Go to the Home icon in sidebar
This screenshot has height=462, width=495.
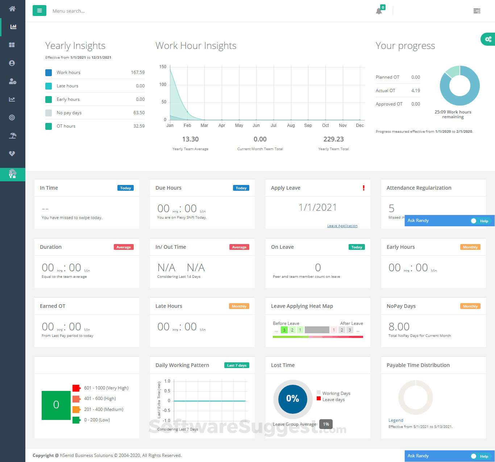12,8
